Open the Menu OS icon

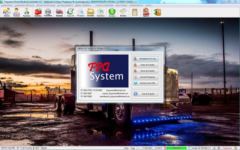[70, 12]
